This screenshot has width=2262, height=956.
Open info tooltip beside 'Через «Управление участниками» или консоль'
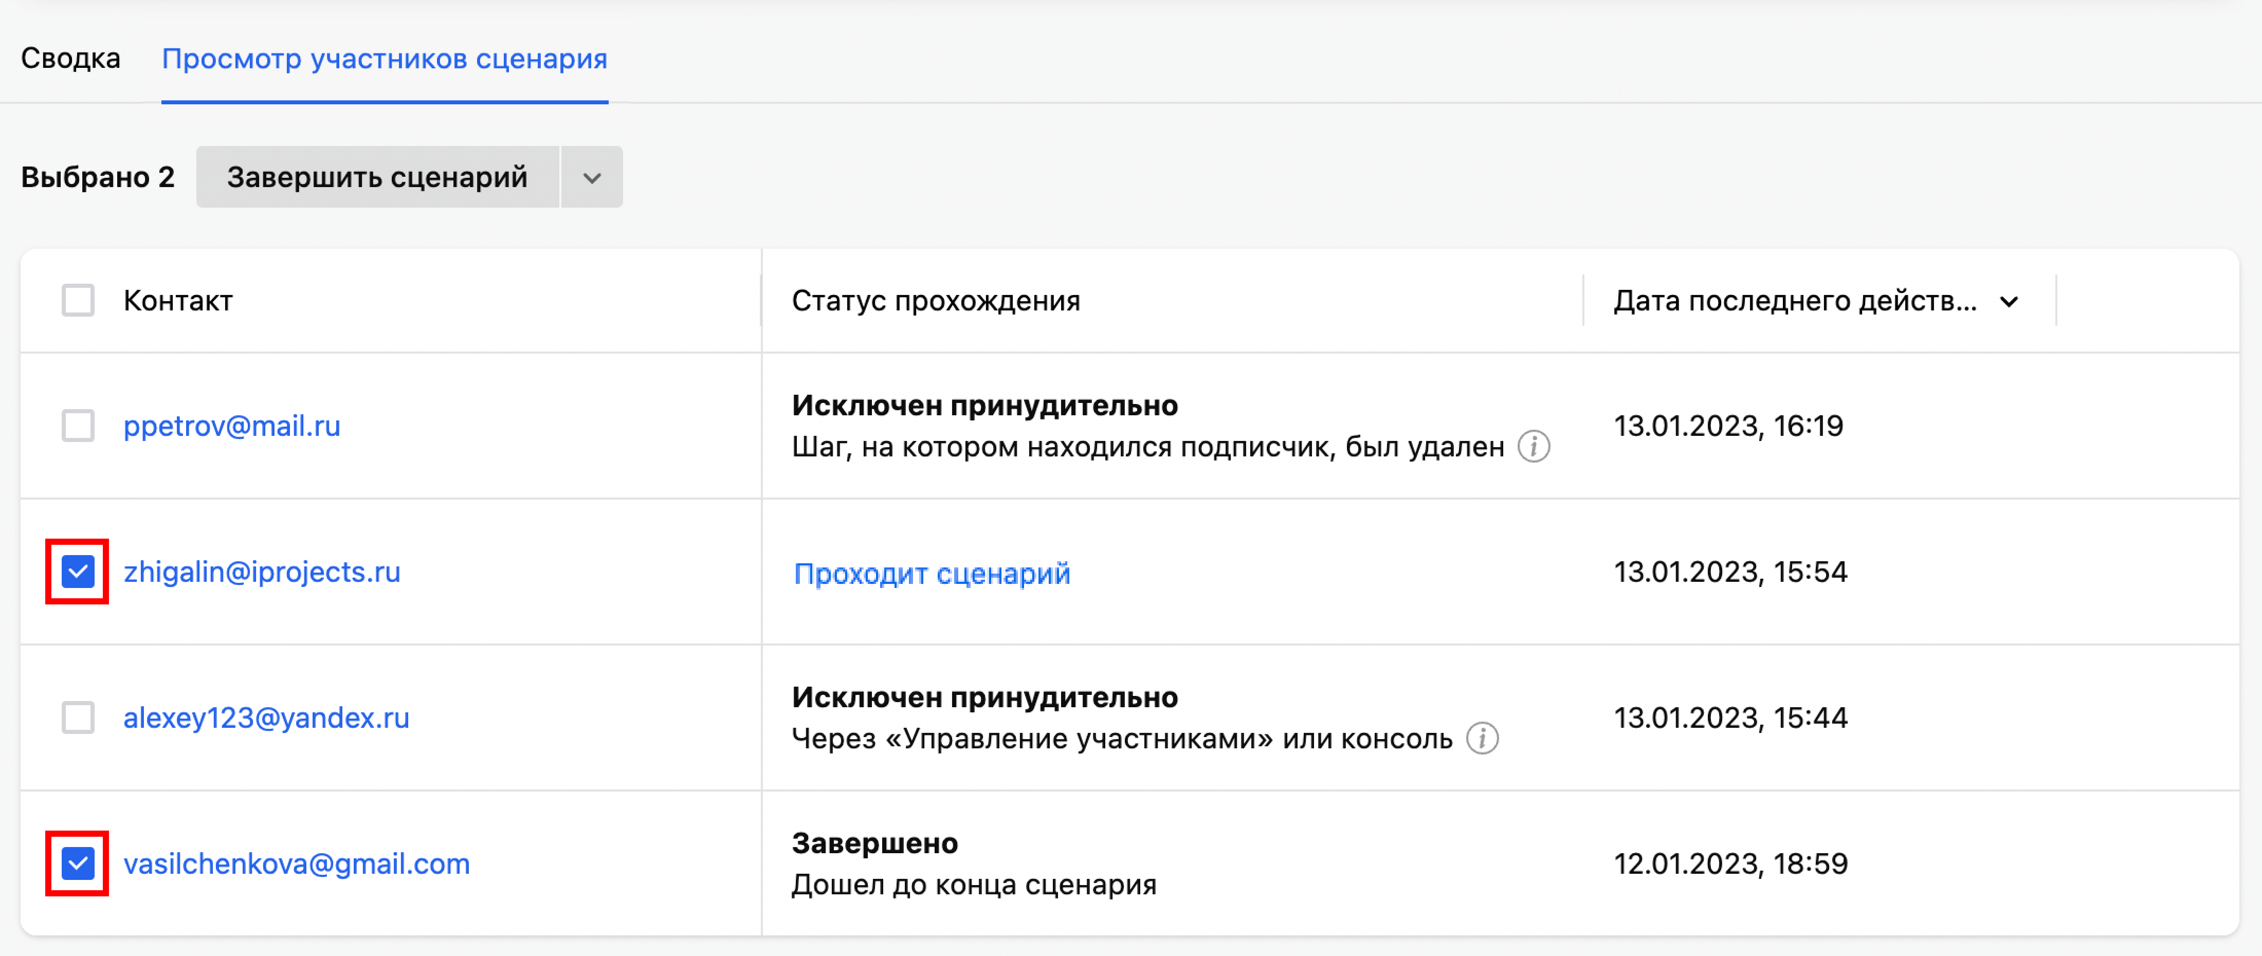point(1483,738)
